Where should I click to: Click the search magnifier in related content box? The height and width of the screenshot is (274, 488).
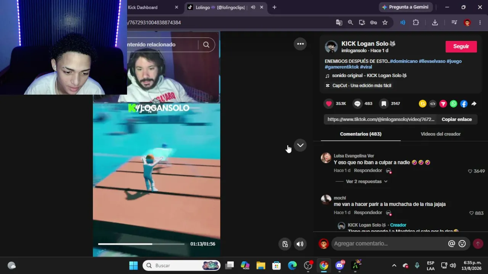(206, 45)
